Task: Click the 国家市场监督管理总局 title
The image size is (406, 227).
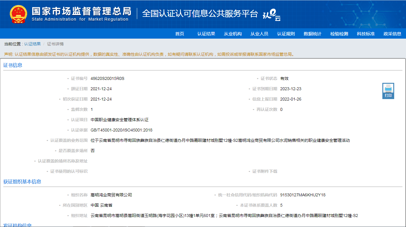Action: (81, 12)
